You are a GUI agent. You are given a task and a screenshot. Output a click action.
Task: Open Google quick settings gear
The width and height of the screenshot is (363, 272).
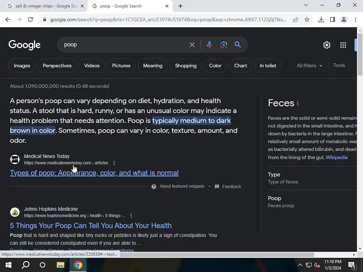pyautogui.click(x=326, y=45)
